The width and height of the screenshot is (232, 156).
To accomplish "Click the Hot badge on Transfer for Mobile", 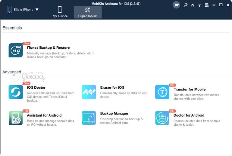I will (172, 85).
